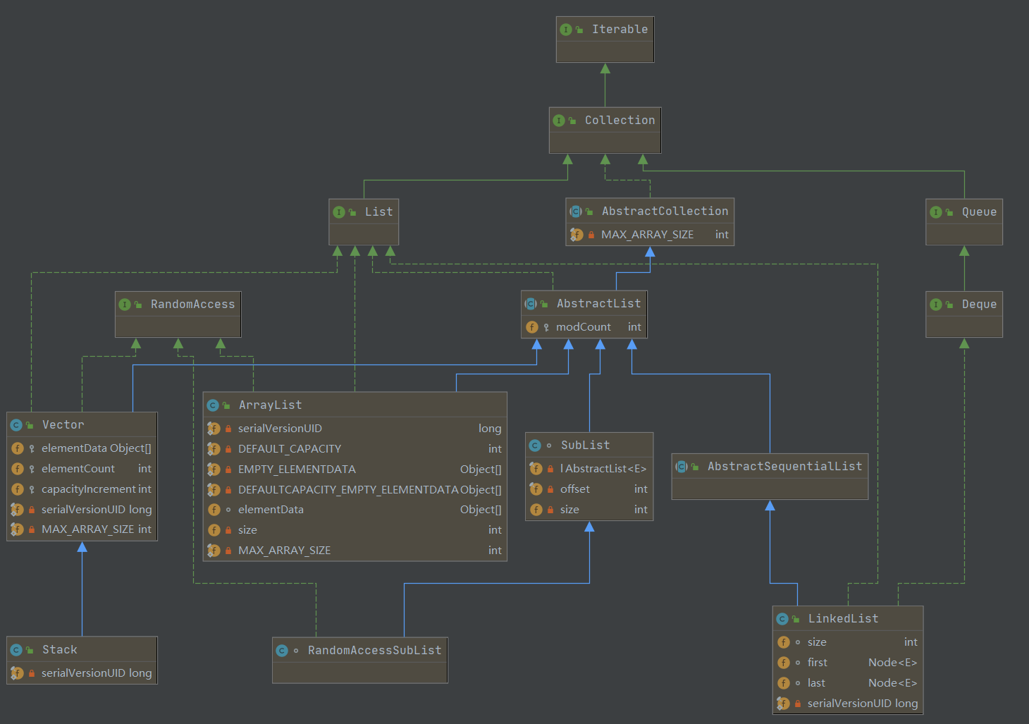Click the abstract class icon of AbstractCollection

pos(575,211)
